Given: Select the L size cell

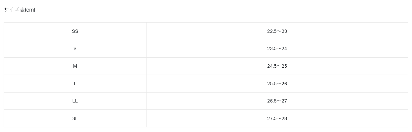Looking at the screenshot, I should 75,84.
